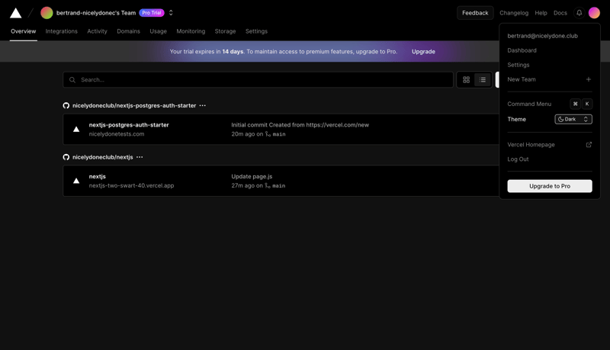The height and width of the screenshot is (350, 610).
Task: Switch to list view
Action: pyautogui.click(x=483, y=80)
